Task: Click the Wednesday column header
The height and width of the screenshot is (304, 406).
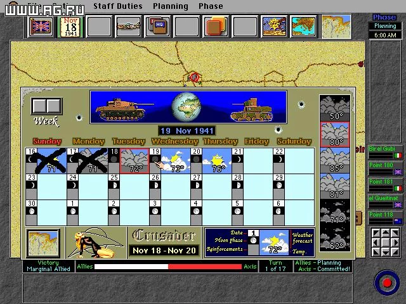Action: 175,141
